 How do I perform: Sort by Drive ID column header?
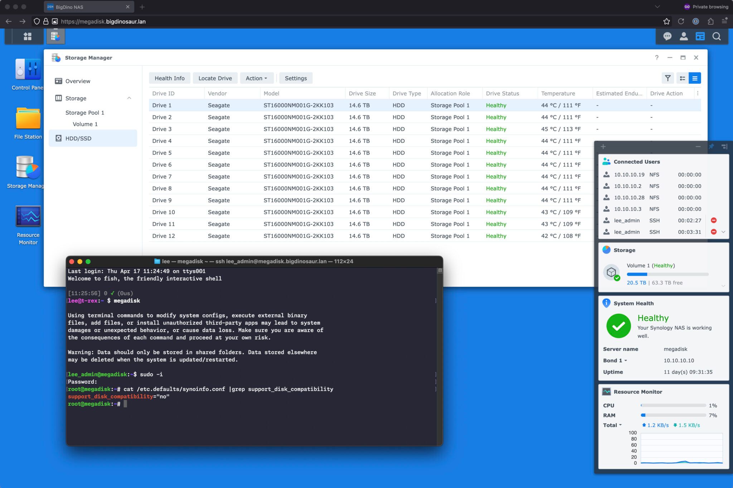click(x=176, y=93)
